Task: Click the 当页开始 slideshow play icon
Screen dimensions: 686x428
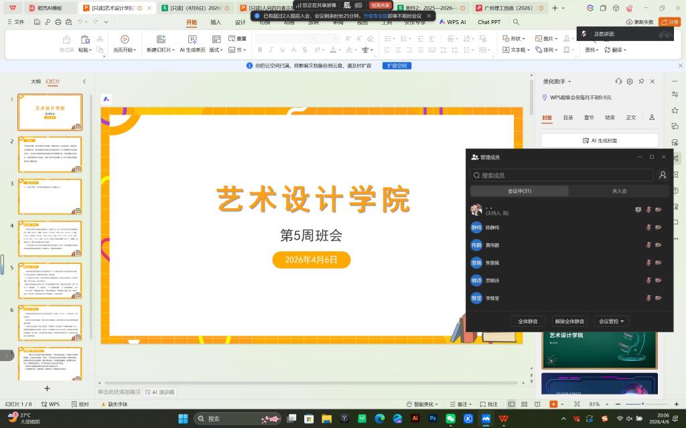Action: click(x=125, y=40)
